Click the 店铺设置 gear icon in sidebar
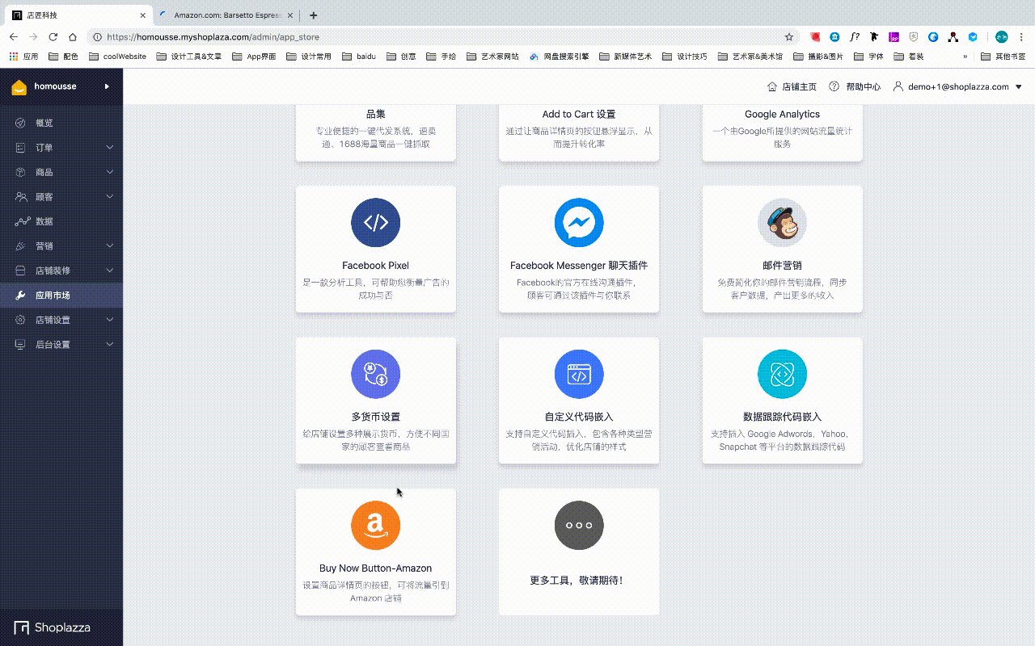This screenshot has width=1035, height=646. tap(21, 320)
